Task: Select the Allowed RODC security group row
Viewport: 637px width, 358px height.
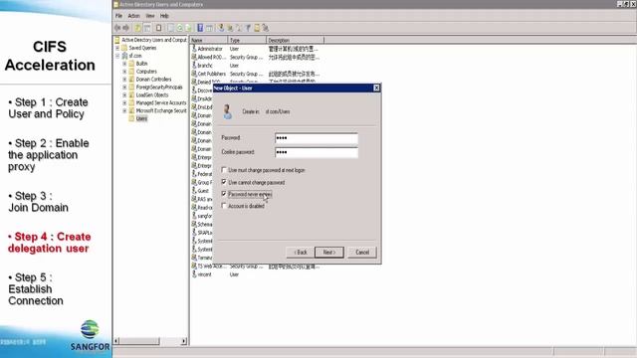Action: coord(255,58)
